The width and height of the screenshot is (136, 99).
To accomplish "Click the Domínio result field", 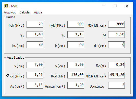I will click(116, 85).
